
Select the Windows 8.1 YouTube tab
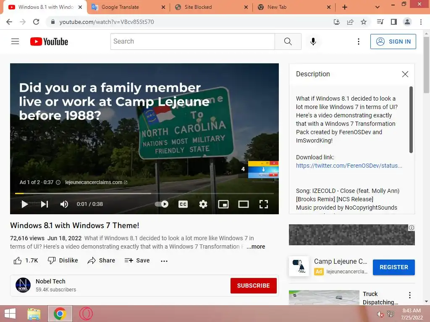point(45,7)
